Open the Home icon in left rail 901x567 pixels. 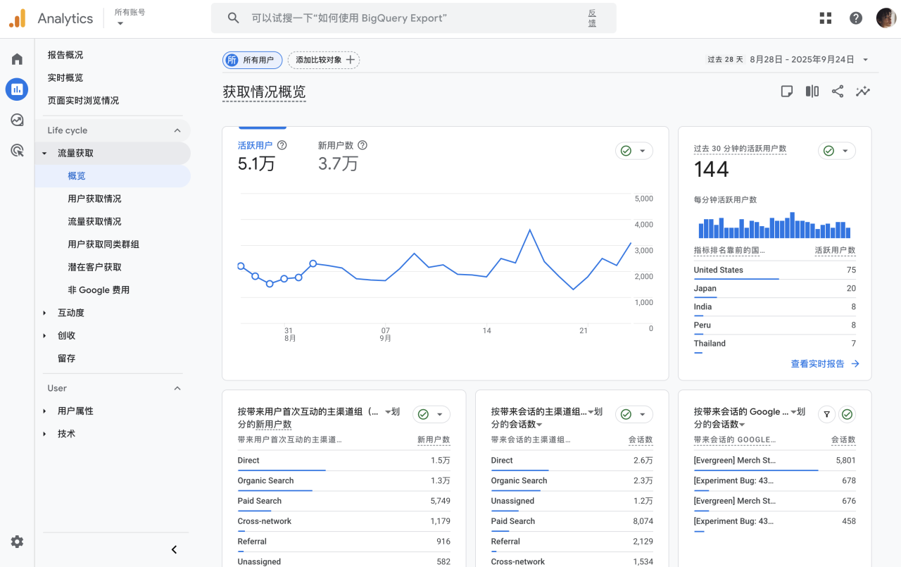click(x=17, y=59)
